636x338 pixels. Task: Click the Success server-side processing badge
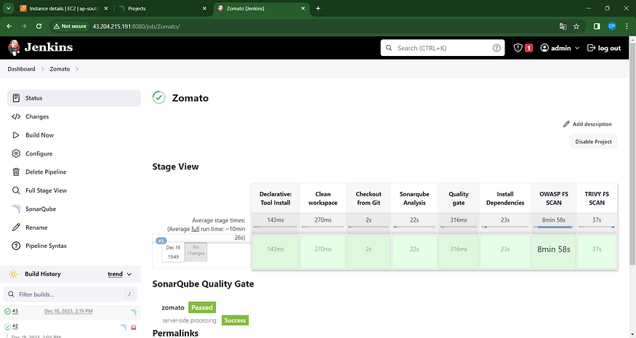tap(235, 321)
